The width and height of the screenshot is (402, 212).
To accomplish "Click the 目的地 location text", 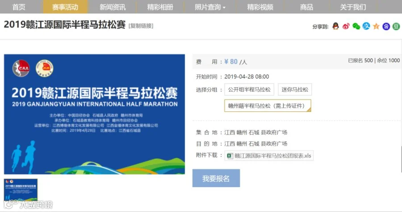I will 255,144.
